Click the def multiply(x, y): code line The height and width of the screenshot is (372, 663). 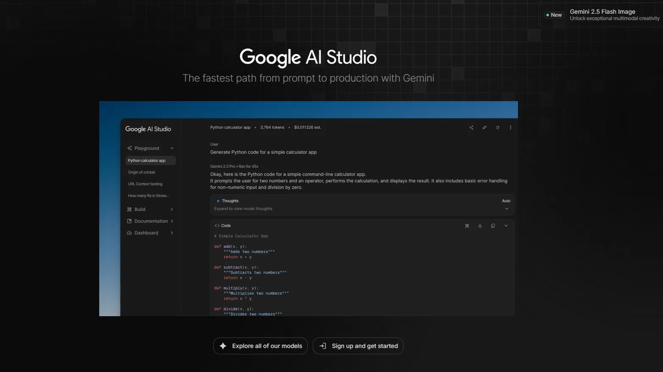tap(236, 288)
